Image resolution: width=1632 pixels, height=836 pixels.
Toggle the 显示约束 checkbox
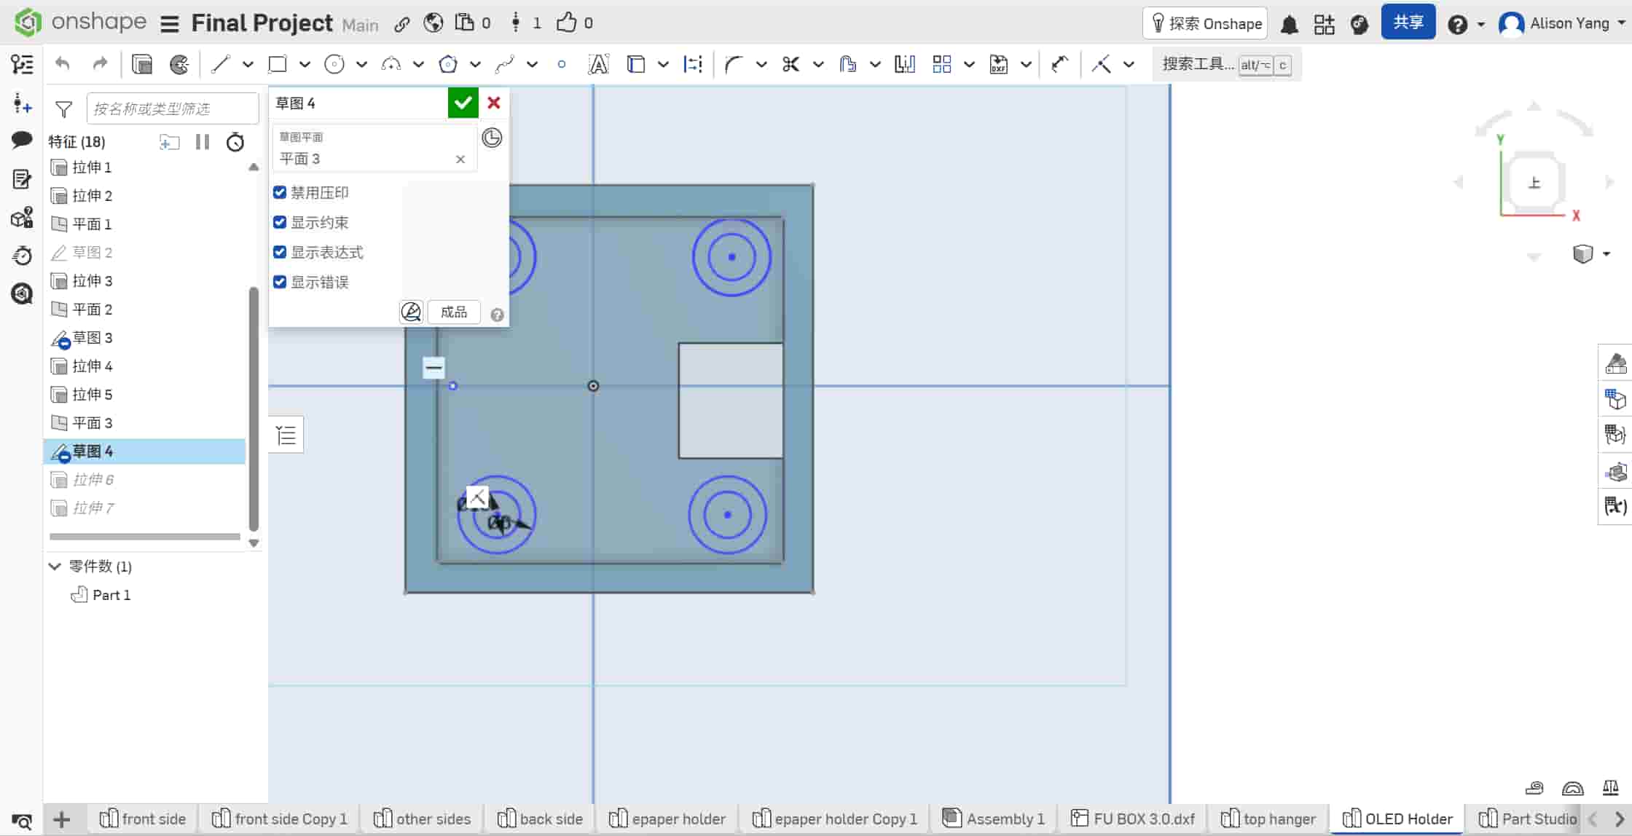coord(280,222)
